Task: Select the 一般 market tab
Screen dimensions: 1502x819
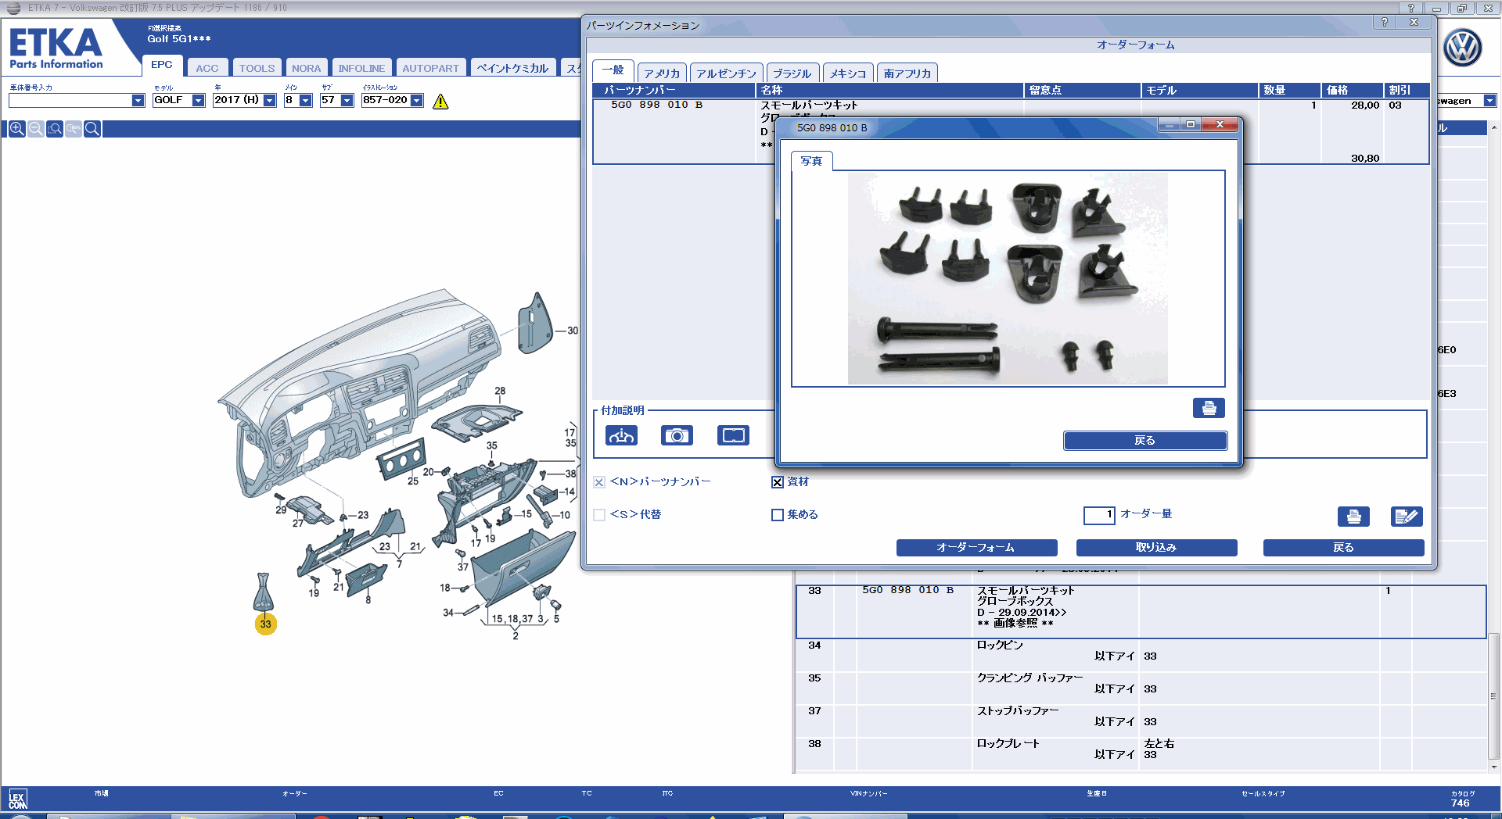Action: (x=613, y=70)
